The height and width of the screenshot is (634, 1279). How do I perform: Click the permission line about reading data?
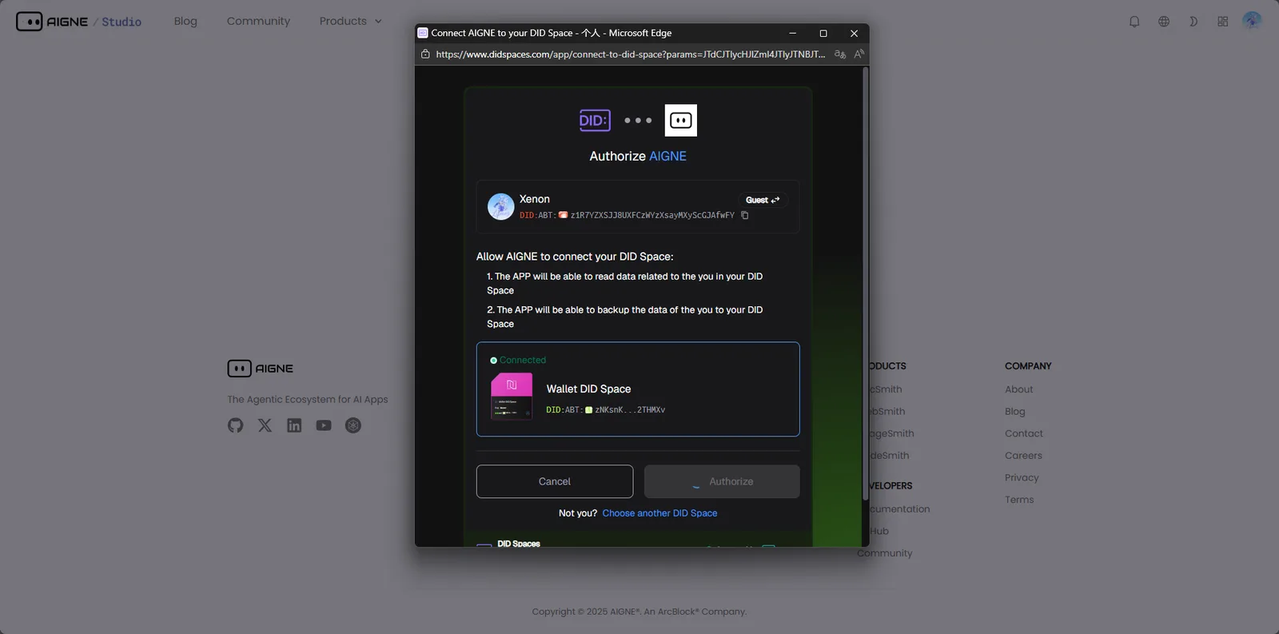point(625,283)
